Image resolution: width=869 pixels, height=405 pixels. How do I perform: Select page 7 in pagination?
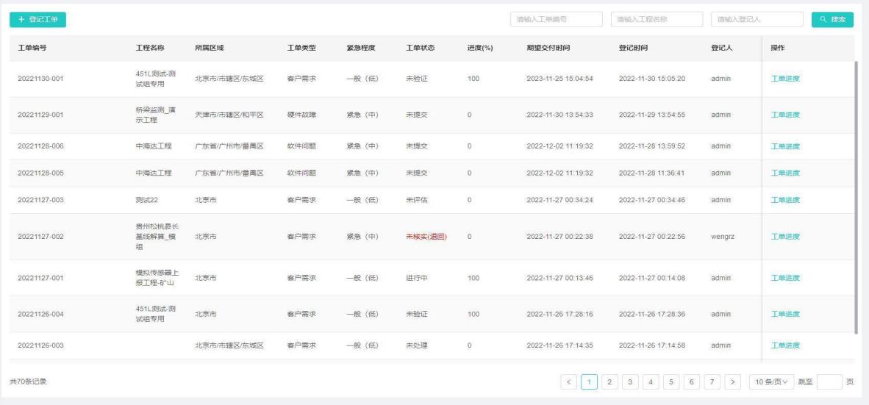712,381
